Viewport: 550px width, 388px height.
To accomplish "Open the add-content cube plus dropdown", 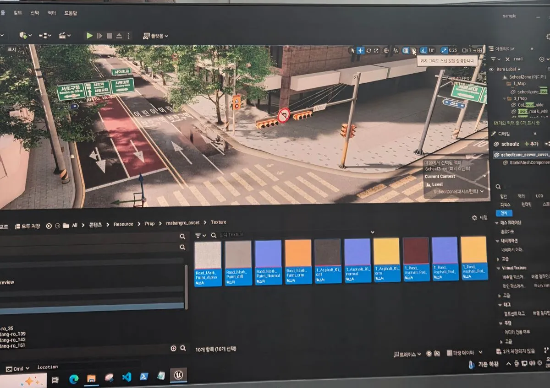I will click(x=25, y=35).
